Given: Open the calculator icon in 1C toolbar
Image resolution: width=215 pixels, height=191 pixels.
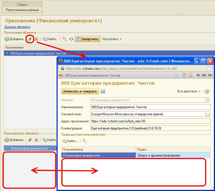Looking at the screenshot, I should pyautogui.click(x=184, y=75).
